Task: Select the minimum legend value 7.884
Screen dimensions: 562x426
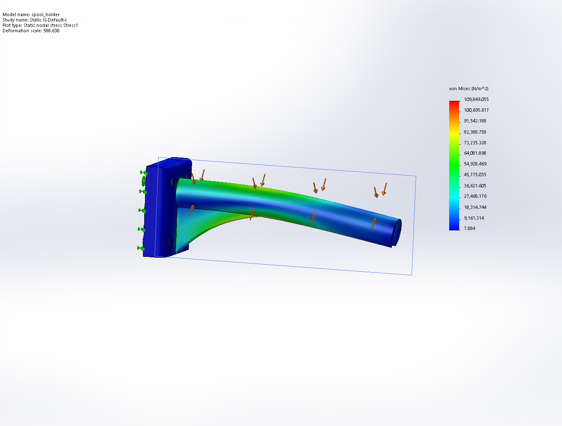Action: [x=469, y=228]
